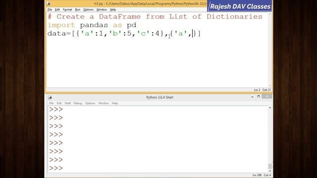Click the editor status 'Ln: 3'

[257, 90]
